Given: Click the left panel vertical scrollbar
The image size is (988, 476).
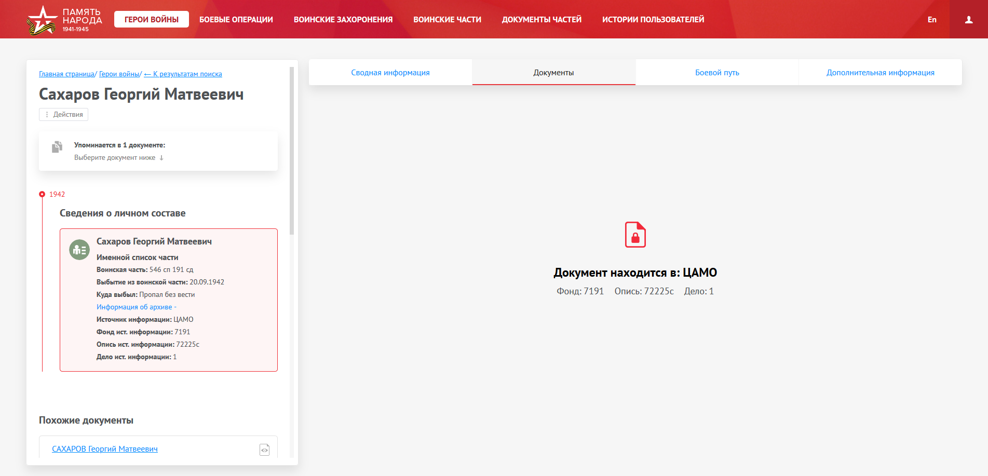Looking at the screenshot, I should pos(292,151).
